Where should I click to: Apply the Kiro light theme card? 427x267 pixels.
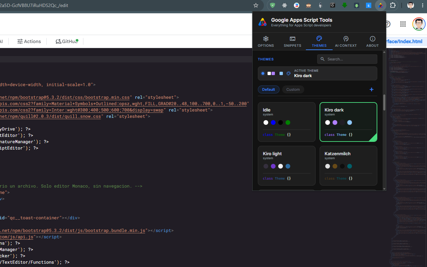[287, 166]
